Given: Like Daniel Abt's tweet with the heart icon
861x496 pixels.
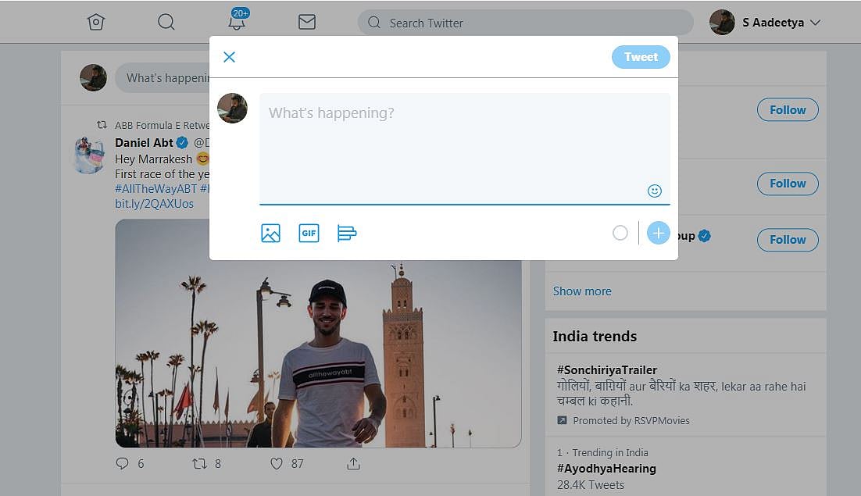Looking at the screenshot, I should coord(276,463).
